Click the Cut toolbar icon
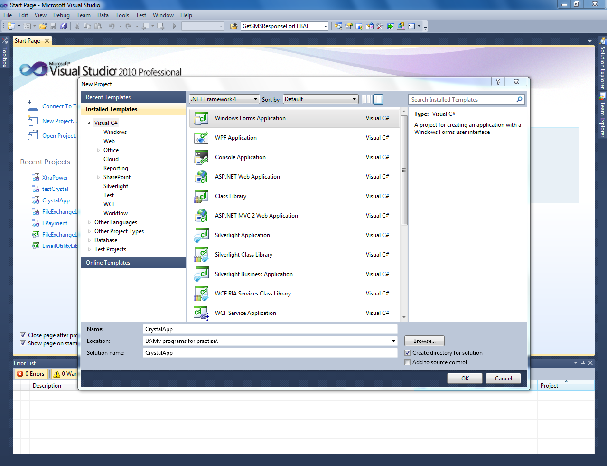 (77, 26)
